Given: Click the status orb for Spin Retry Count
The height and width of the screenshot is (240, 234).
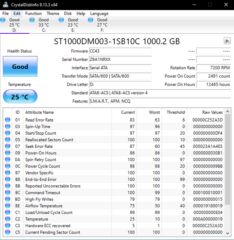Looking at the screenshot, I should pos(8,159).
